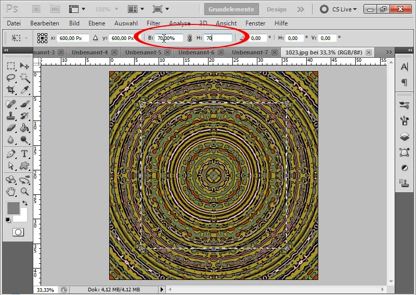Select the Eraser tool
This screenshot has width=416, height=295.
[x=11, y=128]
